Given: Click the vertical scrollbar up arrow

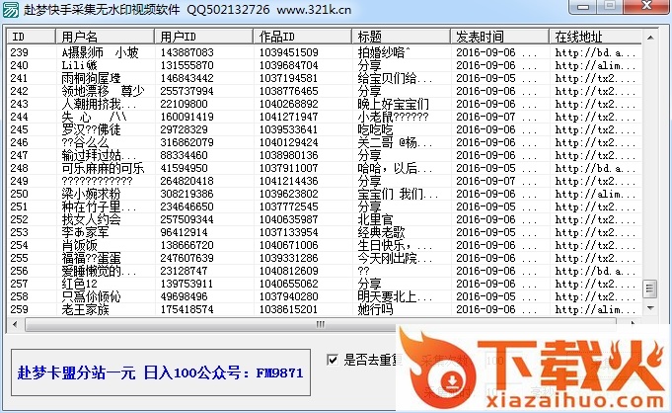Looking at the screenshot, I should tap(650, 38).
